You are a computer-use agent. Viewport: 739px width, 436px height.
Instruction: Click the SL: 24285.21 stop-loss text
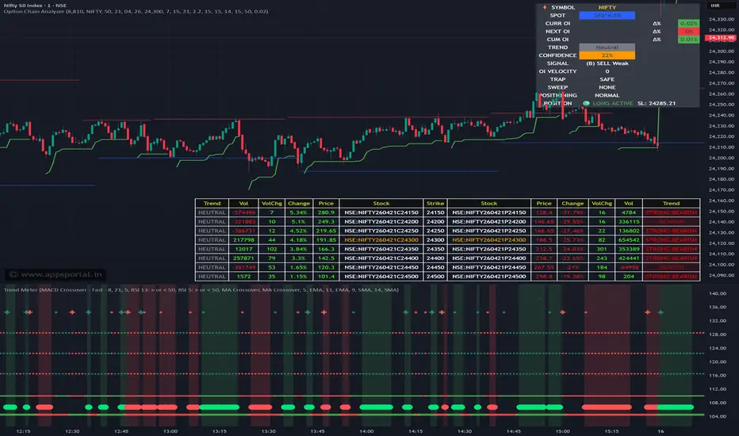pyautogui.click(x=657, y=103)
